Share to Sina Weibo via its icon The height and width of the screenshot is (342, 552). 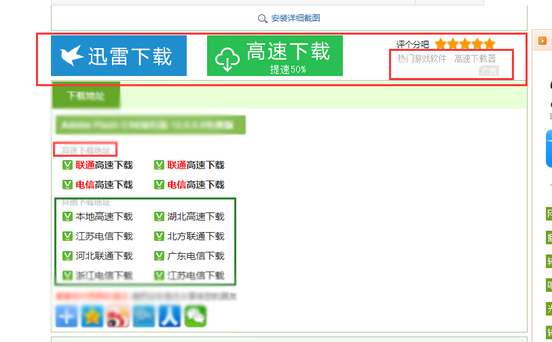pos(117,316)
